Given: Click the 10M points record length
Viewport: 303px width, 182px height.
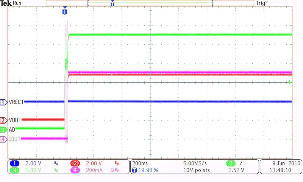Looking at the screenshot, I should (197, 170).
